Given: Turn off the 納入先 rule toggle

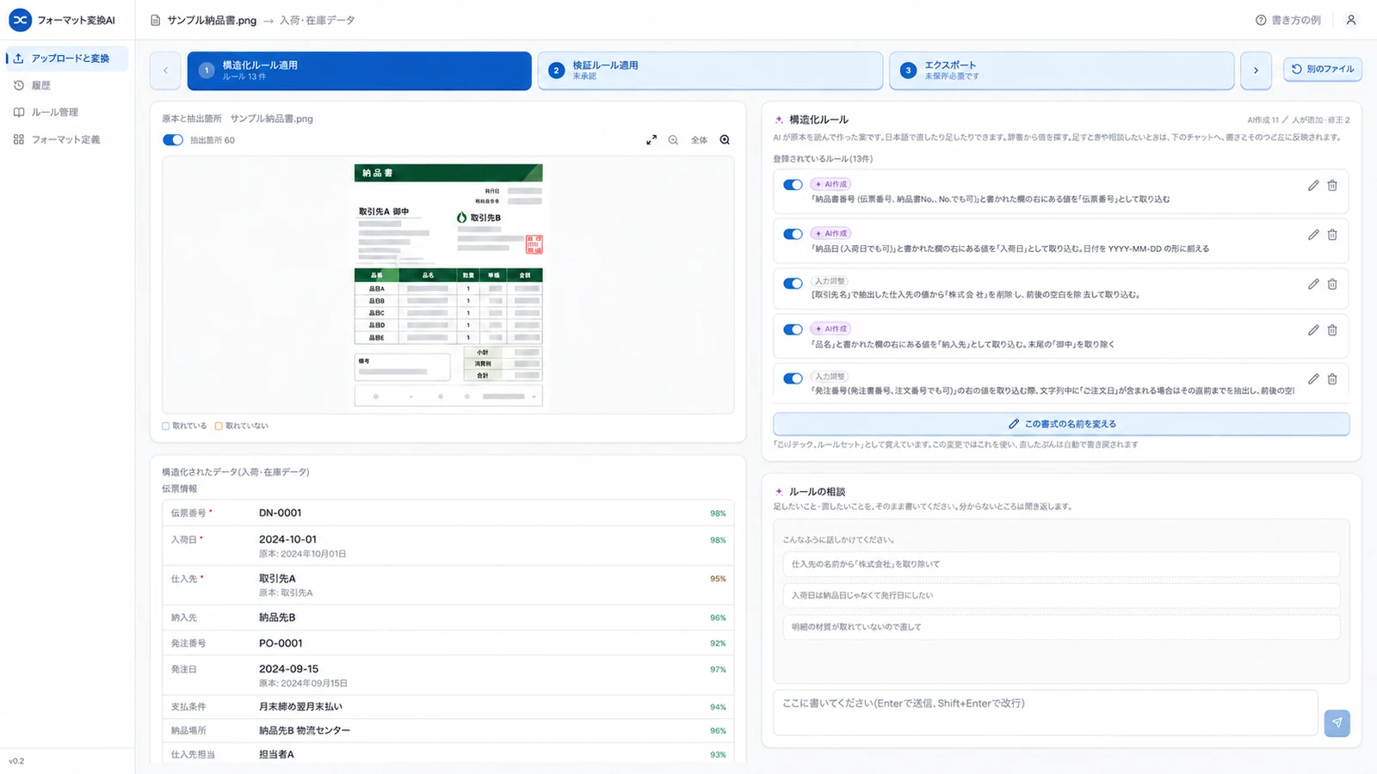Looking at the screenshot, I should tap(793, 329).
